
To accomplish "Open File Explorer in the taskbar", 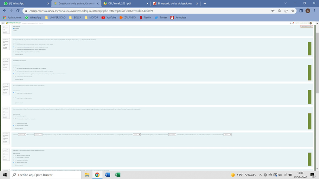I will [87, 175].
